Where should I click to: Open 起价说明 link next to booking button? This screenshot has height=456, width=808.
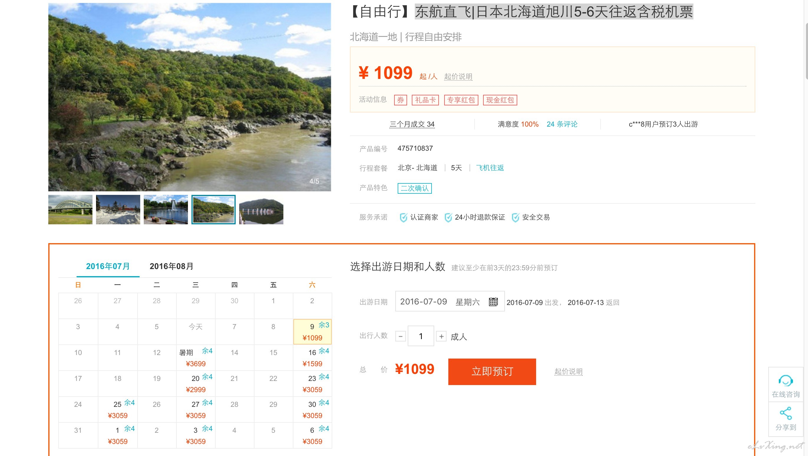coord(568,372)
